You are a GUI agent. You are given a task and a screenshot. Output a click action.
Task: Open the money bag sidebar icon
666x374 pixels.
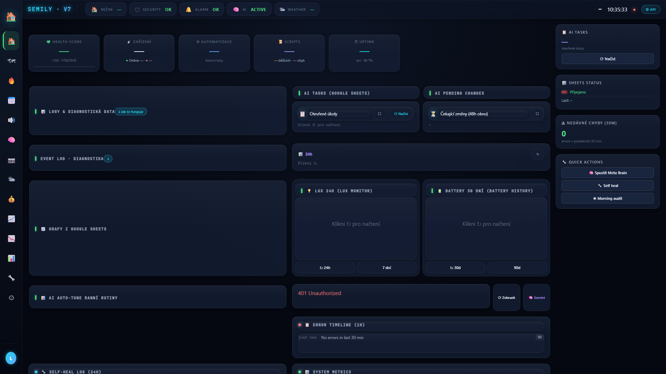tap(11, 199)
